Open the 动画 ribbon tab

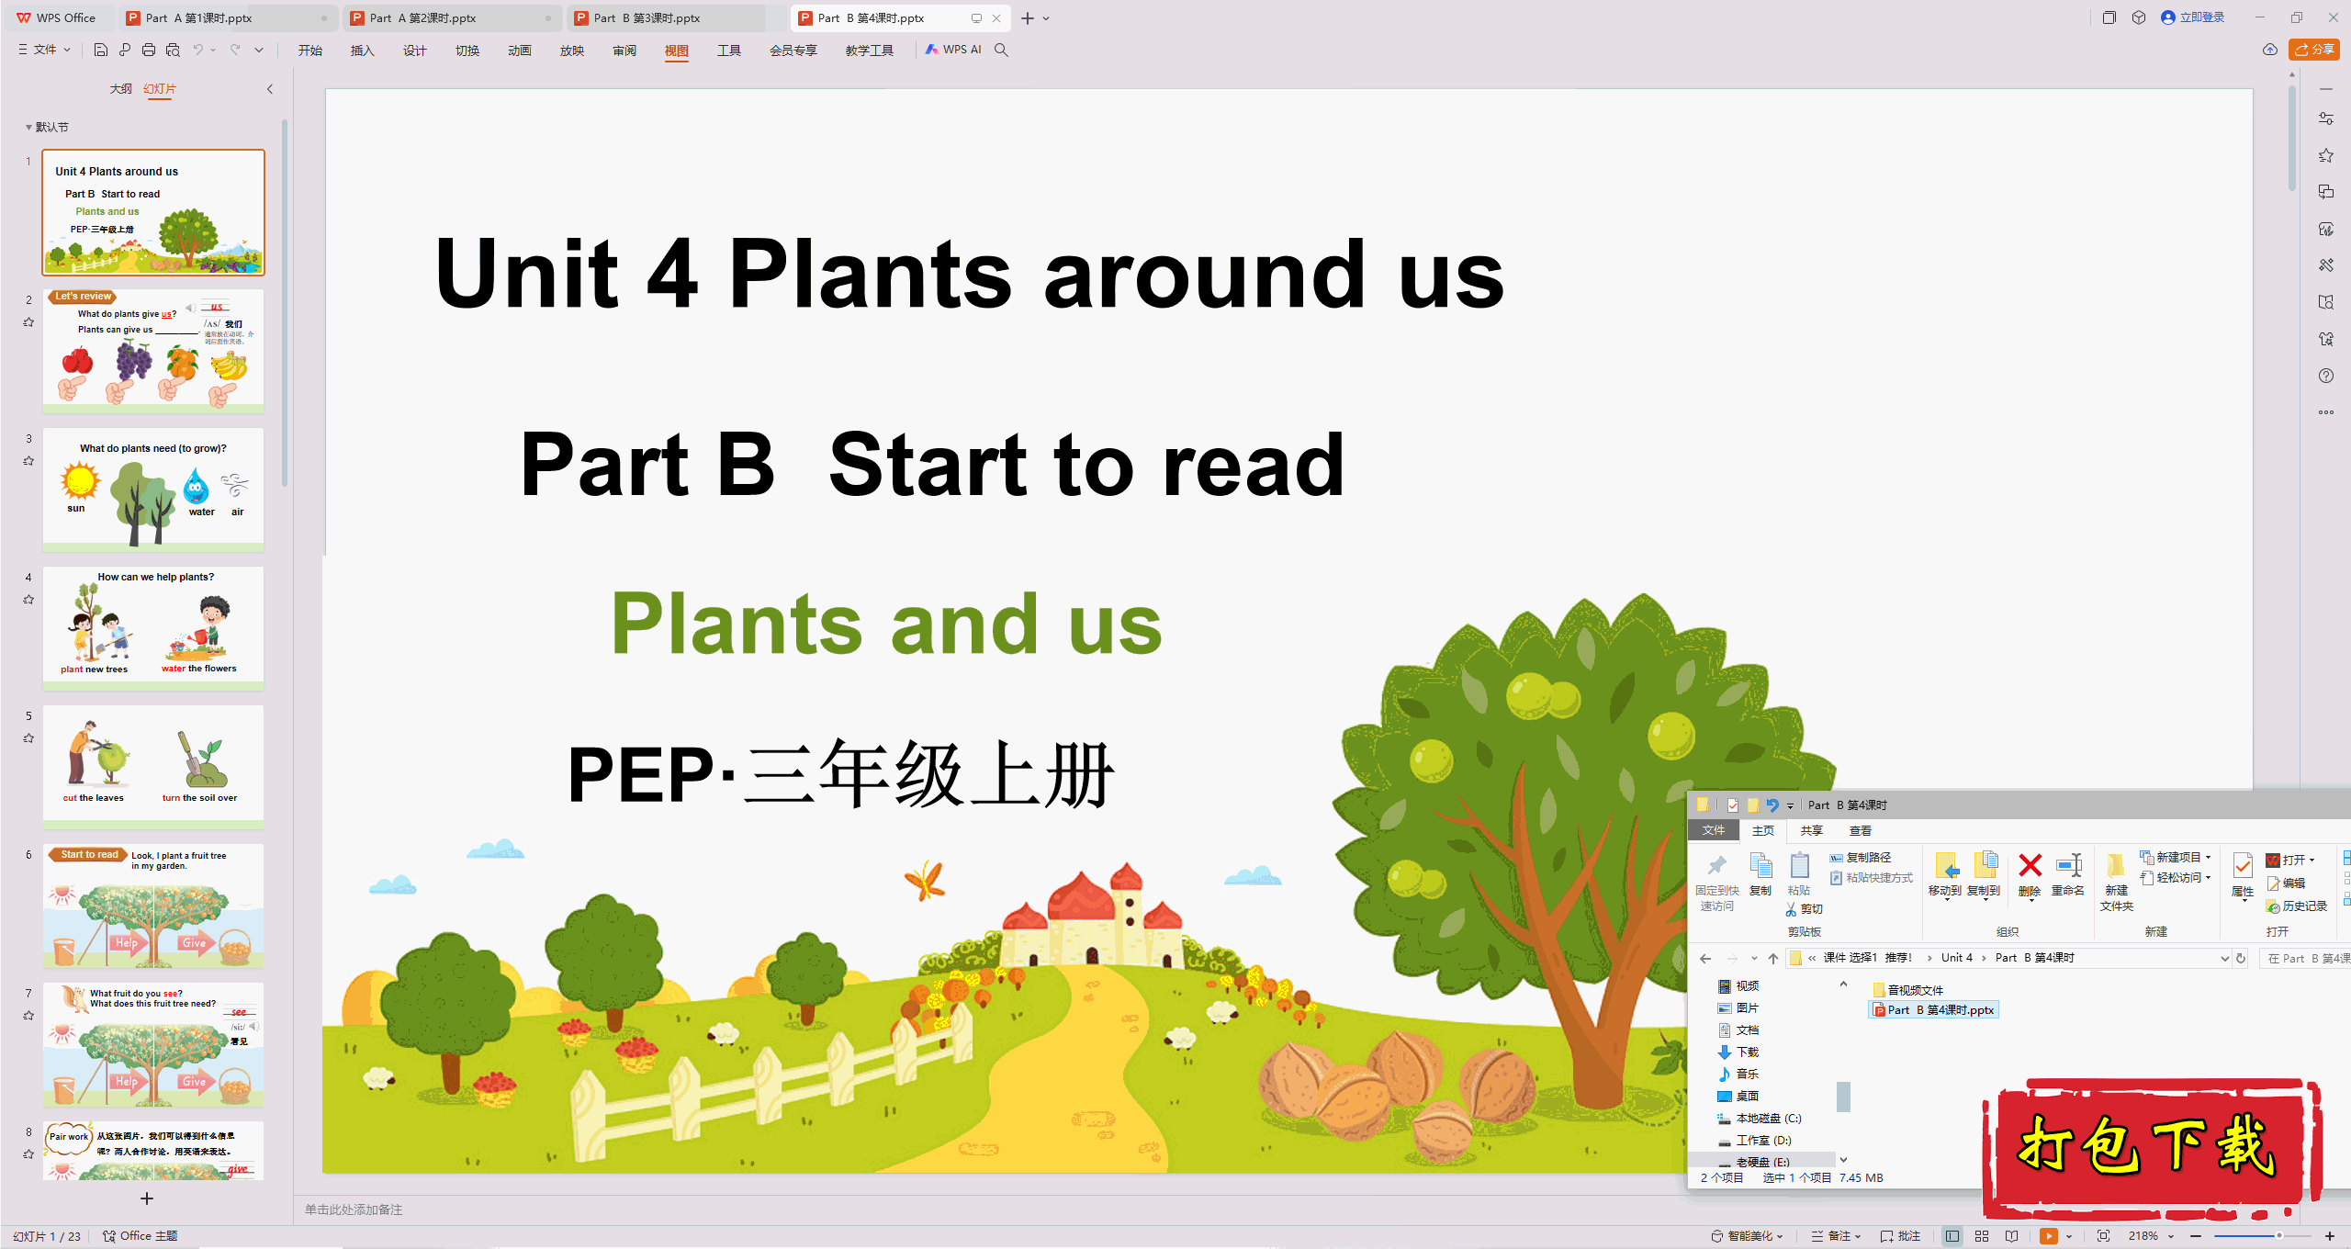coord(520,50)
